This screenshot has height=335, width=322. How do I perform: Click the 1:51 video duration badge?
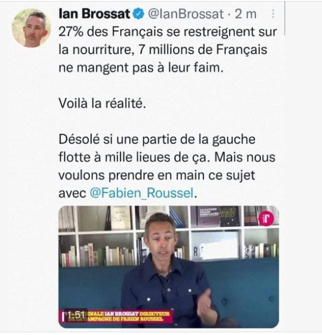[75, 316]
